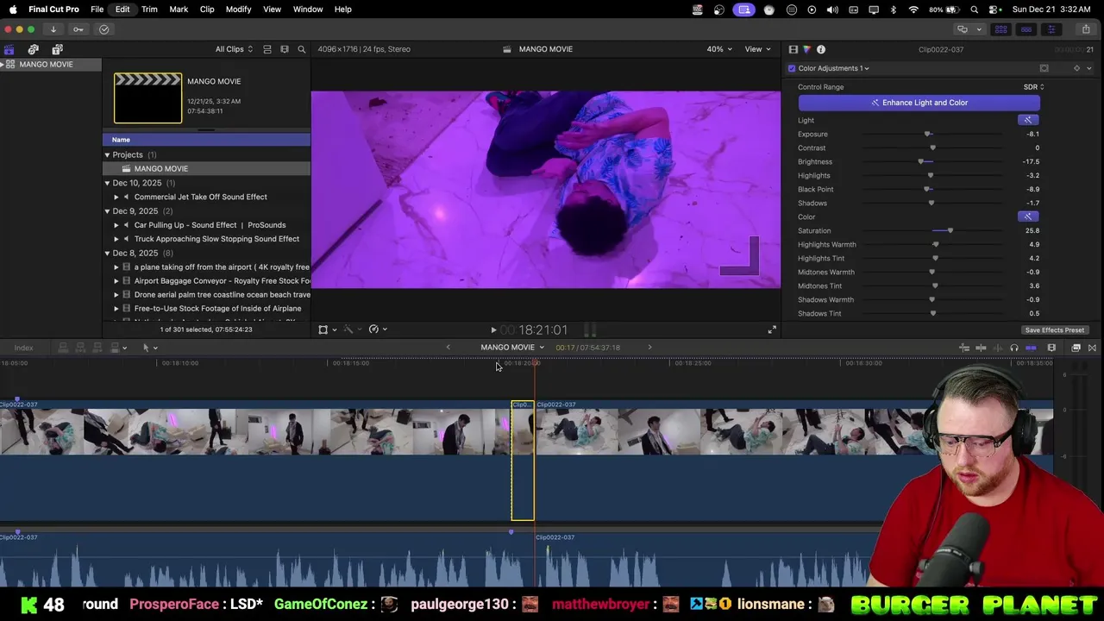Click Enhance Light and Color button

tap(919, 103)
